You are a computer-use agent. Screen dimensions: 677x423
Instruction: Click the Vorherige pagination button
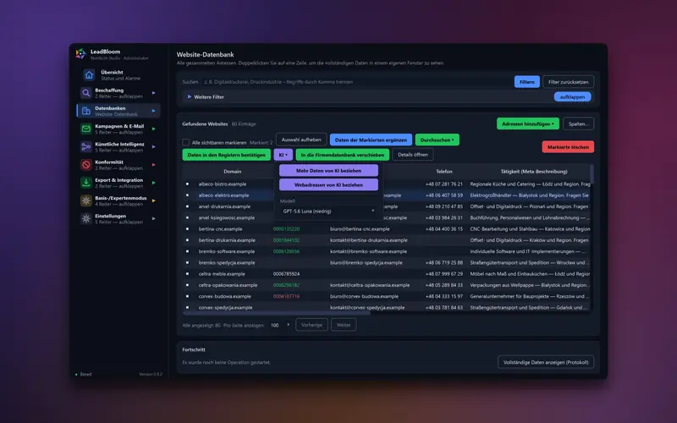(311, 325)
